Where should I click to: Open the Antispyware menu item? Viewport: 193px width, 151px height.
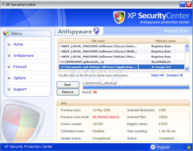click(28, 56)
